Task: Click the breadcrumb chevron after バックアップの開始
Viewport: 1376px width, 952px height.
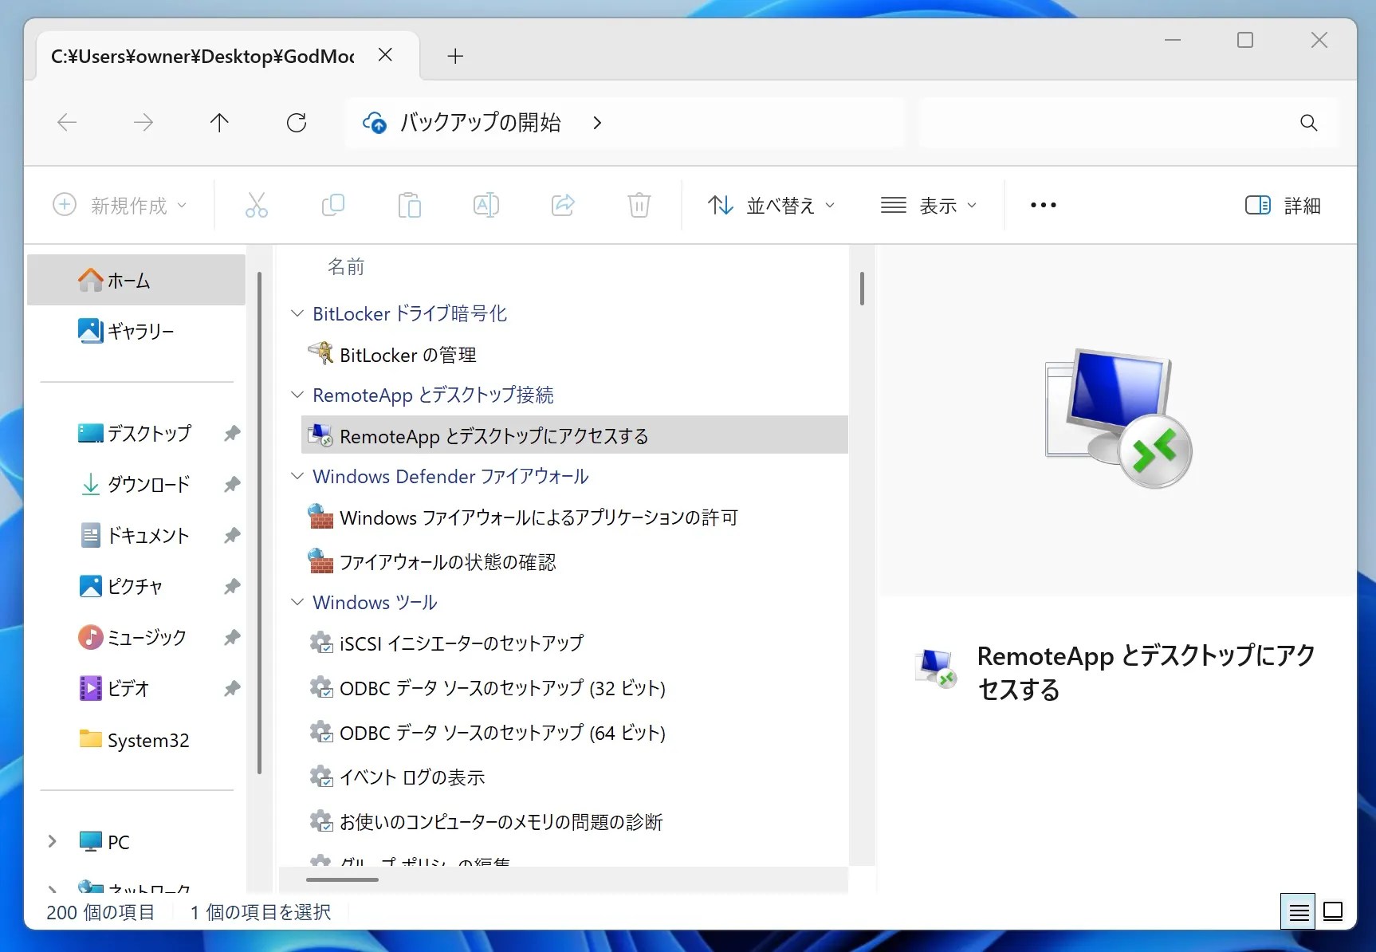Action: 597,123
